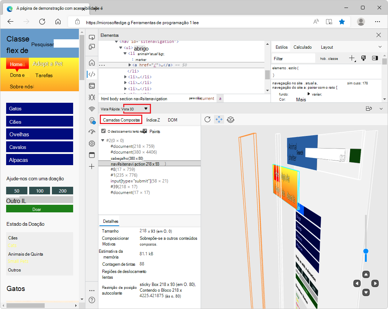The height and width of the screenshot is (309, 388).
Task: Collapse the #2(0 × 0) layer tree node
Action: click(x=103, y=140)
